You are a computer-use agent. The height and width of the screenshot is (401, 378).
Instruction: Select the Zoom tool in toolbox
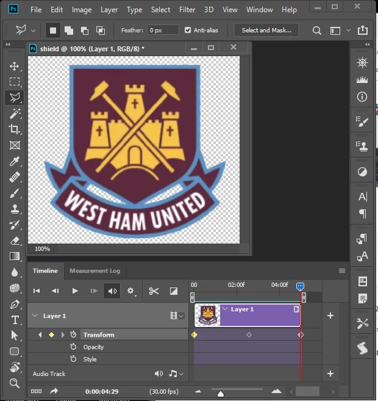tap(14, 383)
